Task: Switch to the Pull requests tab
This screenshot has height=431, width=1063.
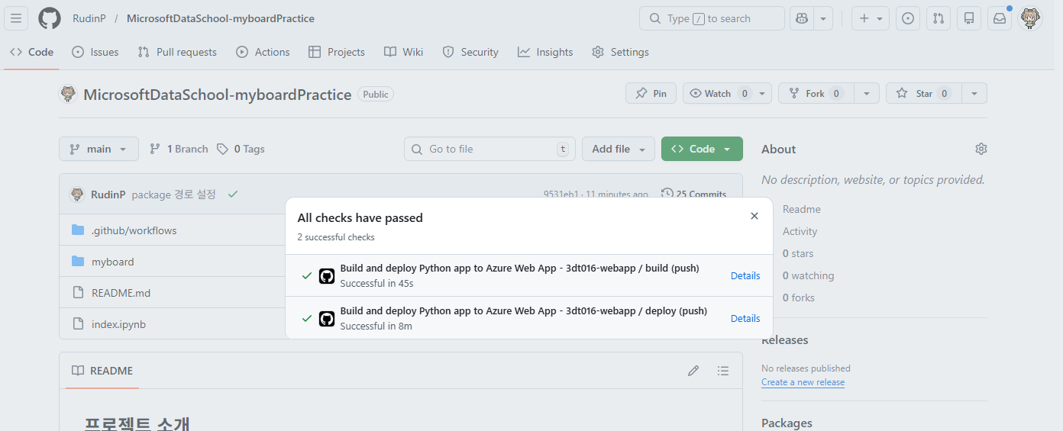Action: 177,52
